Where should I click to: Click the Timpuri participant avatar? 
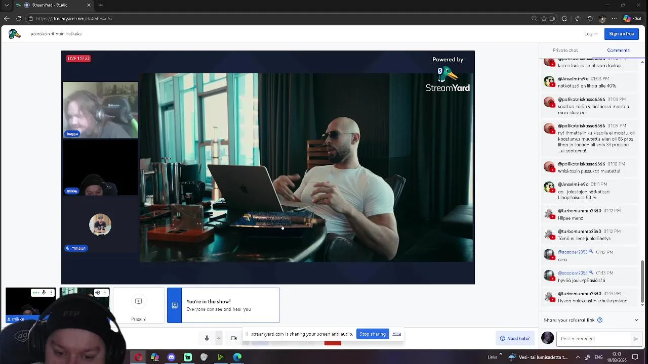[x=100, y=225]
